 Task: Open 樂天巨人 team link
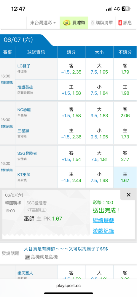coord(25,273)
